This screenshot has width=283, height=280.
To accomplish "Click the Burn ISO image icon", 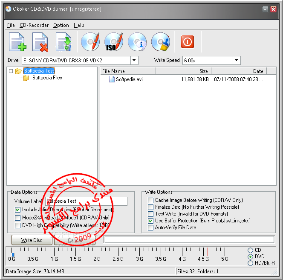I will point(114,42).
